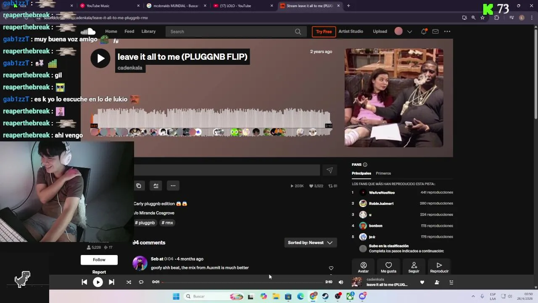
Task: View the track's 3,522 likes
Action: coord(316,186)
